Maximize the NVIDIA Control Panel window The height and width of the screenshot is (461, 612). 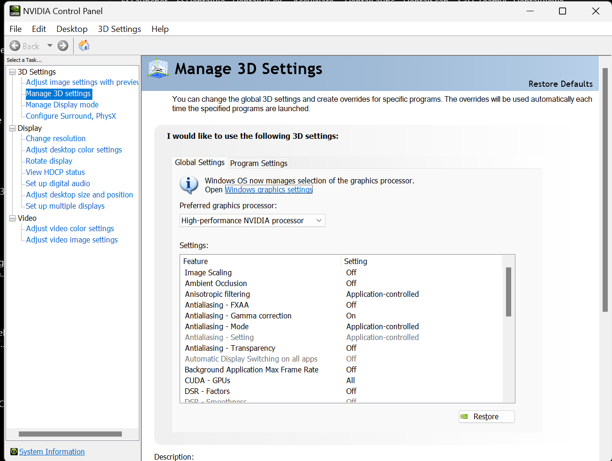pyautogui.click(x=562, y=11)
